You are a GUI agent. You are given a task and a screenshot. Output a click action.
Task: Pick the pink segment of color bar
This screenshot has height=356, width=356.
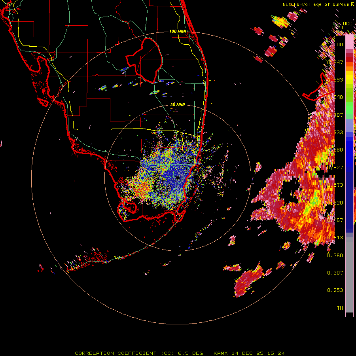tap(349, 42)
